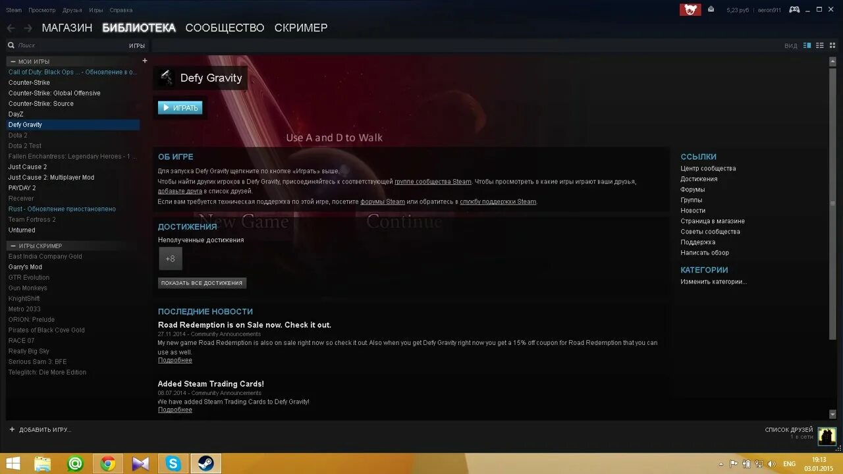The image size is (843, 474).
Task: Select Unturned in library
Action: click(x=22, y=230)
